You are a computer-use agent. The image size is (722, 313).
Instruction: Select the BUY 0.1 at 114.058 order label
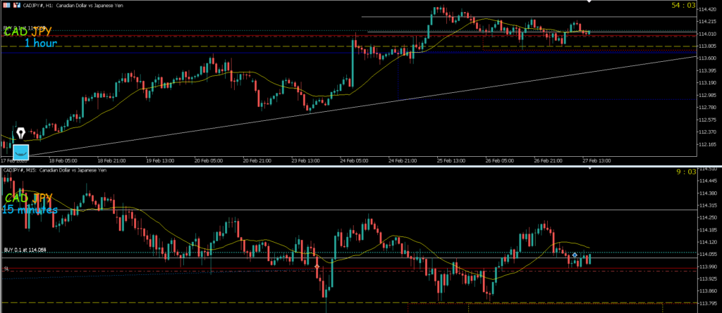(x=25, y=250)
